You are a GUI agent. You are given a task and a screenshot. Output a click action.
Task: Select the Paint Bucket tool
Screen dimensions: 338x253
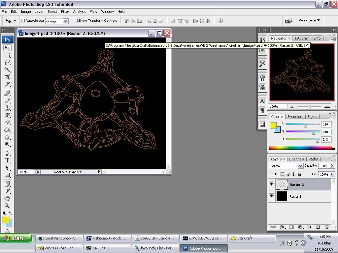pos(7,129)
